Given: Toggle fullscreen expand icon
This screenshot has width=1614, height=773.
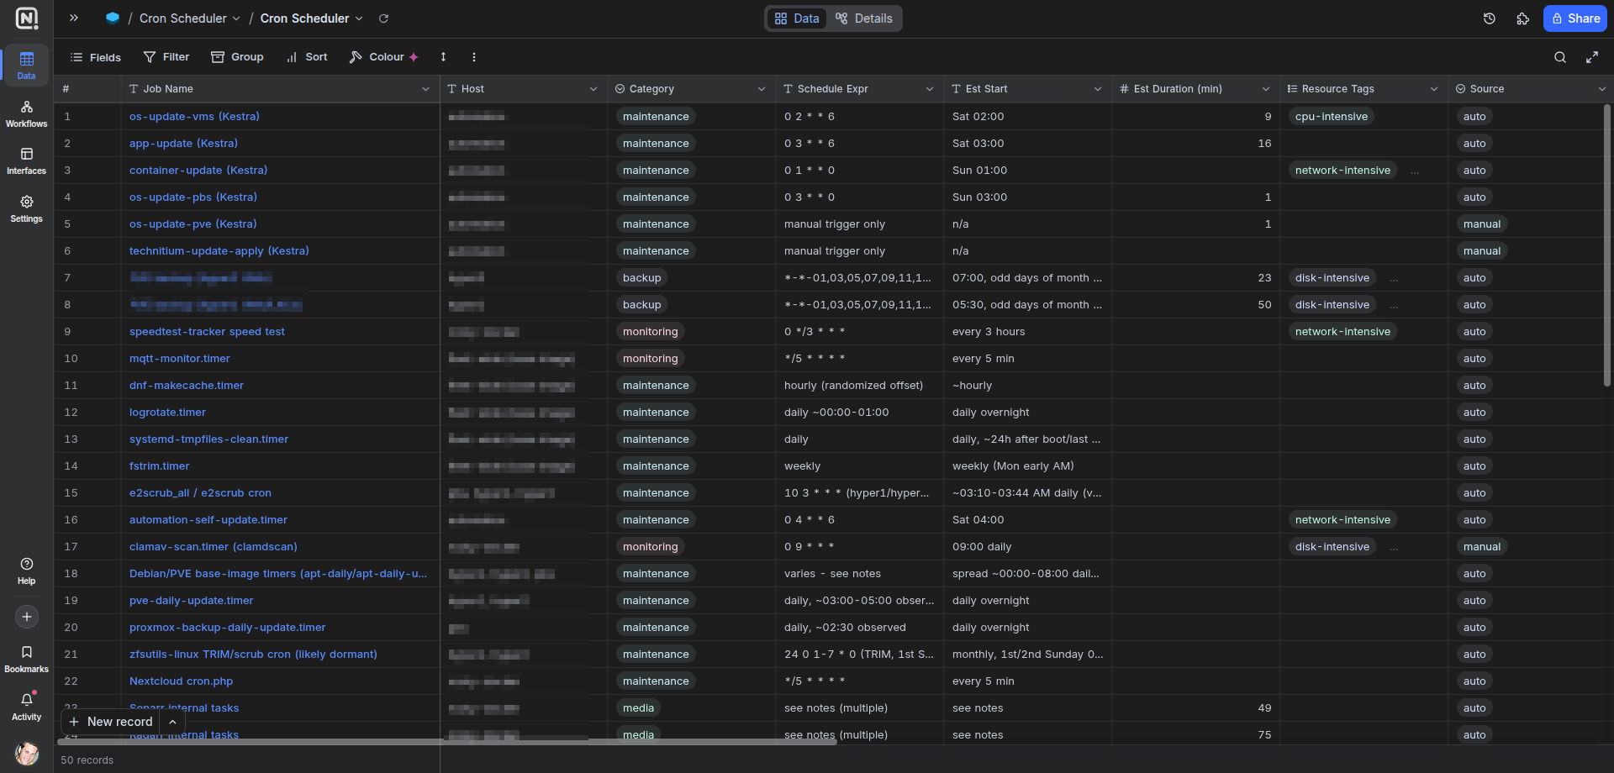Looking at the screenshot, I should (1592, 57).
